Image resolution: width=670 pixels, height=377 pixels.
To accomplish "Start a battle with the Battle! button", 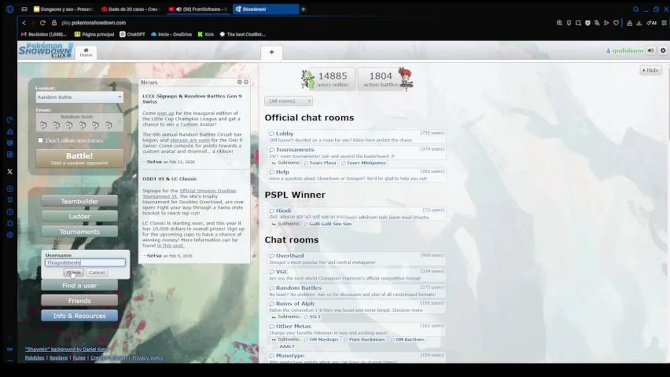I will tap(80, 158).
